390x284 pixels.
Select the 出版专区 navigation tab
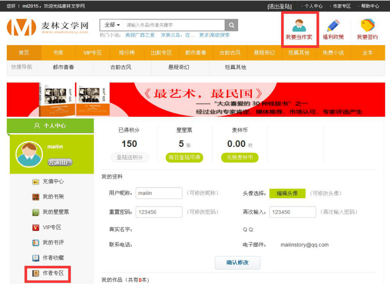(161, 53)
